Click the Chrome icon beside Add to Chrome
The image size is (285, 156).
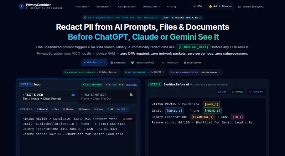211,6
